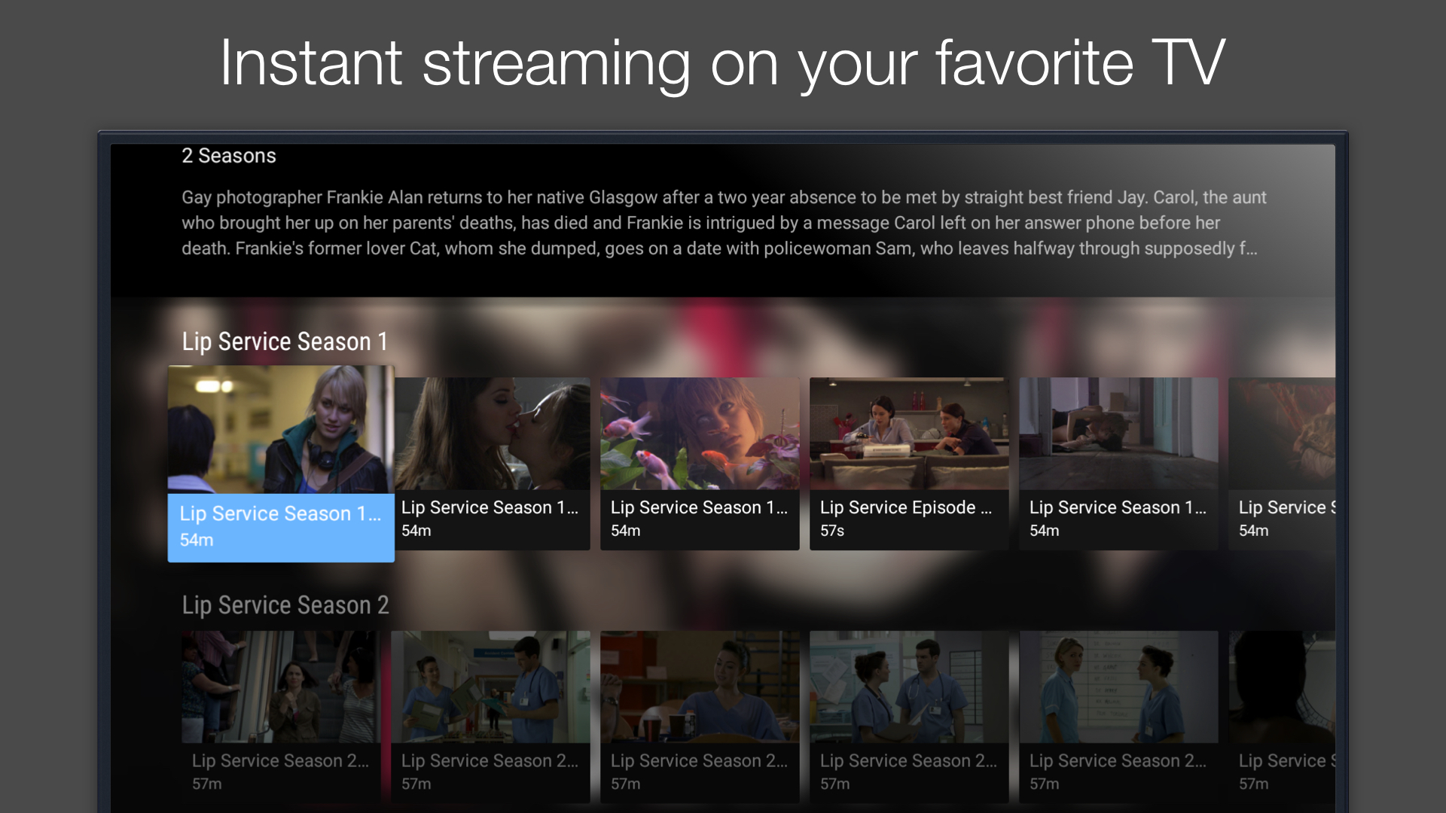Select the partially visible sixth Season 2 episode
Screen dimensions: 1446x813
pos(1282,717)
